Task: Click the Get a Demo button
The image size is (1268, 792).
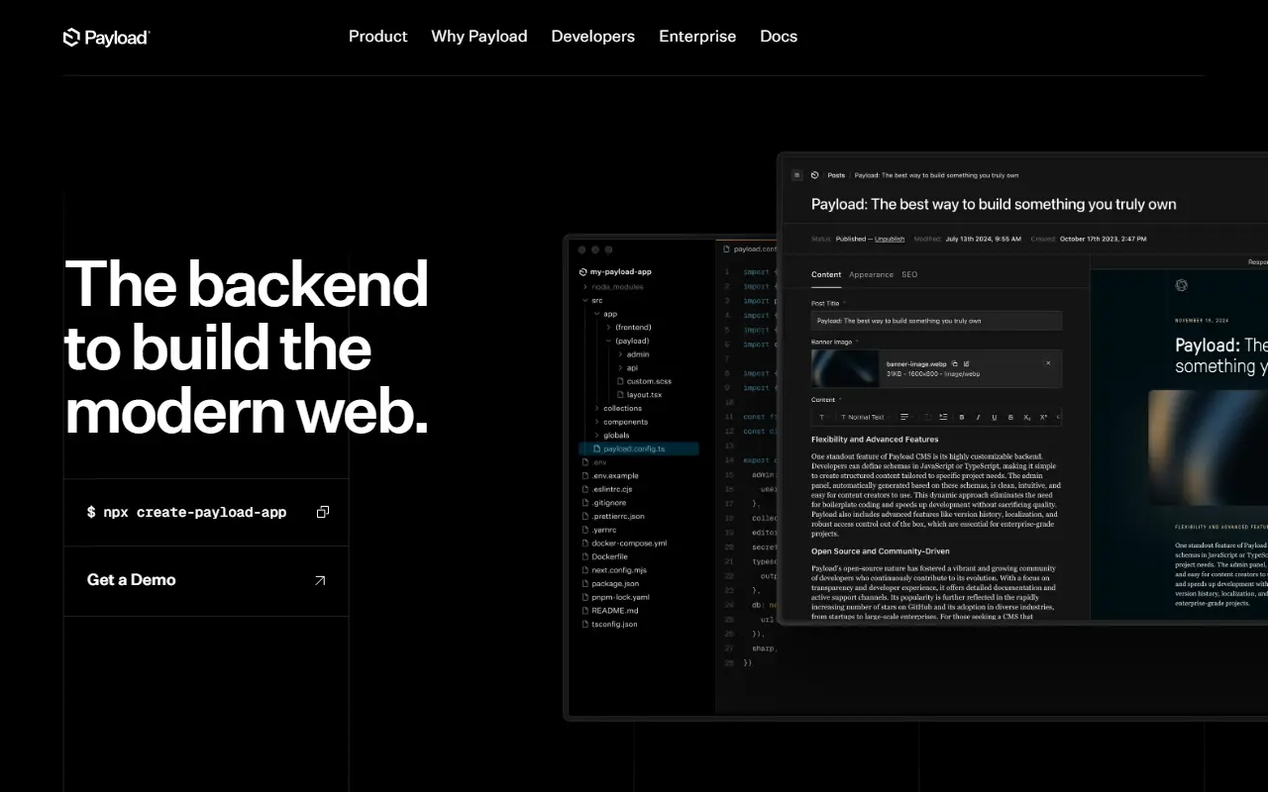Action: pos(206,580)
